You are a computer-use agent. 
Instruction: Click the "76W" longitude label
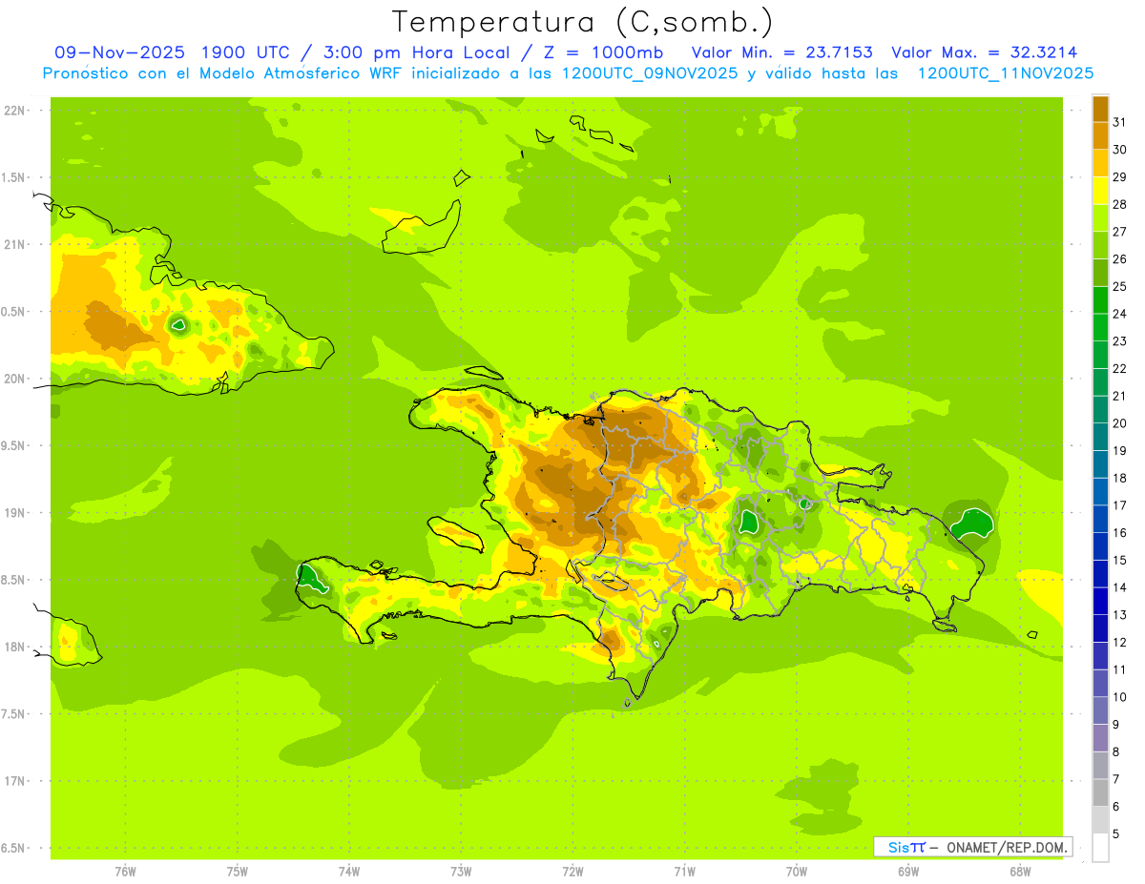pyautogui.click(x=125, y=871)
